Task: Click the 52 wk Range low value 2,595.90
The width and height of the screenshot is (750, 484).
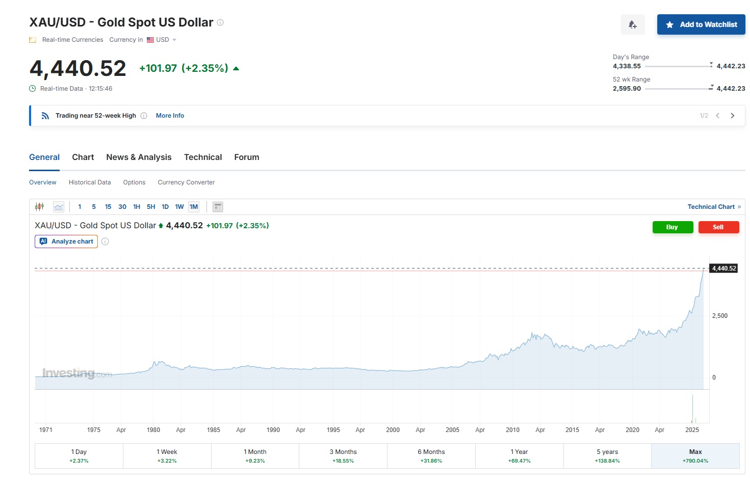Action: click(627, 89)
